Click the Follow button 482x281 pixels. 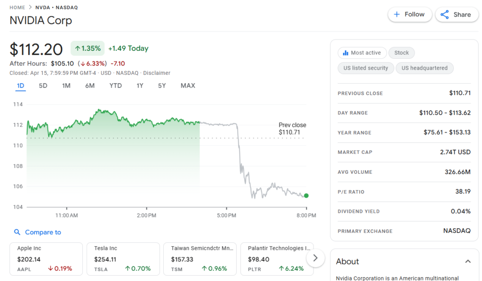pos(410,15)
